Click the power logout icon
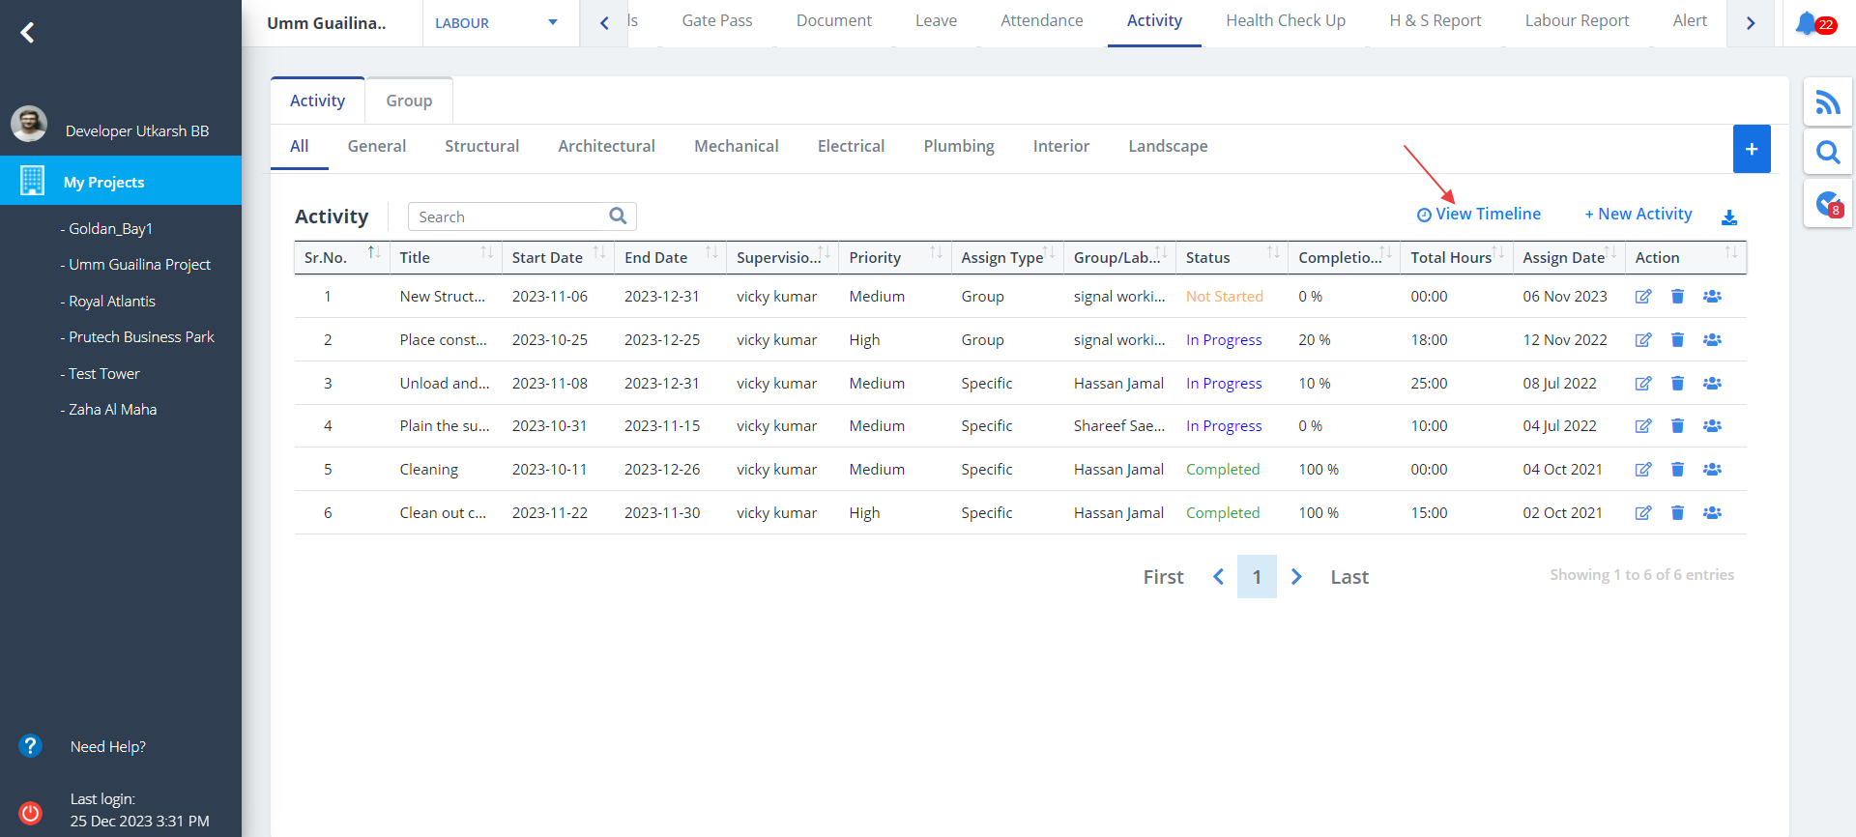The height and width of the screenshot is (837, 1856). (31, 812)
